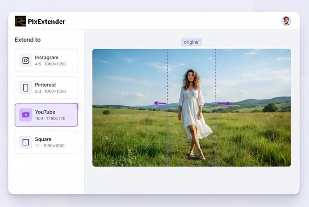The width and height of the screenshot is (309, 207).
Task: Click the "4:5 · 1080×1350" text
Action: (50, 64)
